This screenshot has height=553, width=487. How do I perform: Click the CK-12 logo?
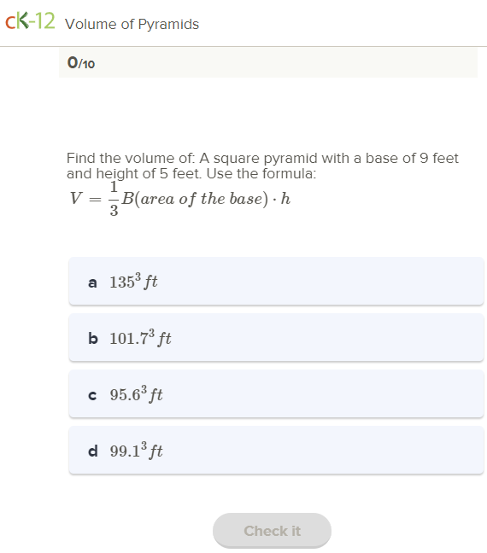(31, 21)
